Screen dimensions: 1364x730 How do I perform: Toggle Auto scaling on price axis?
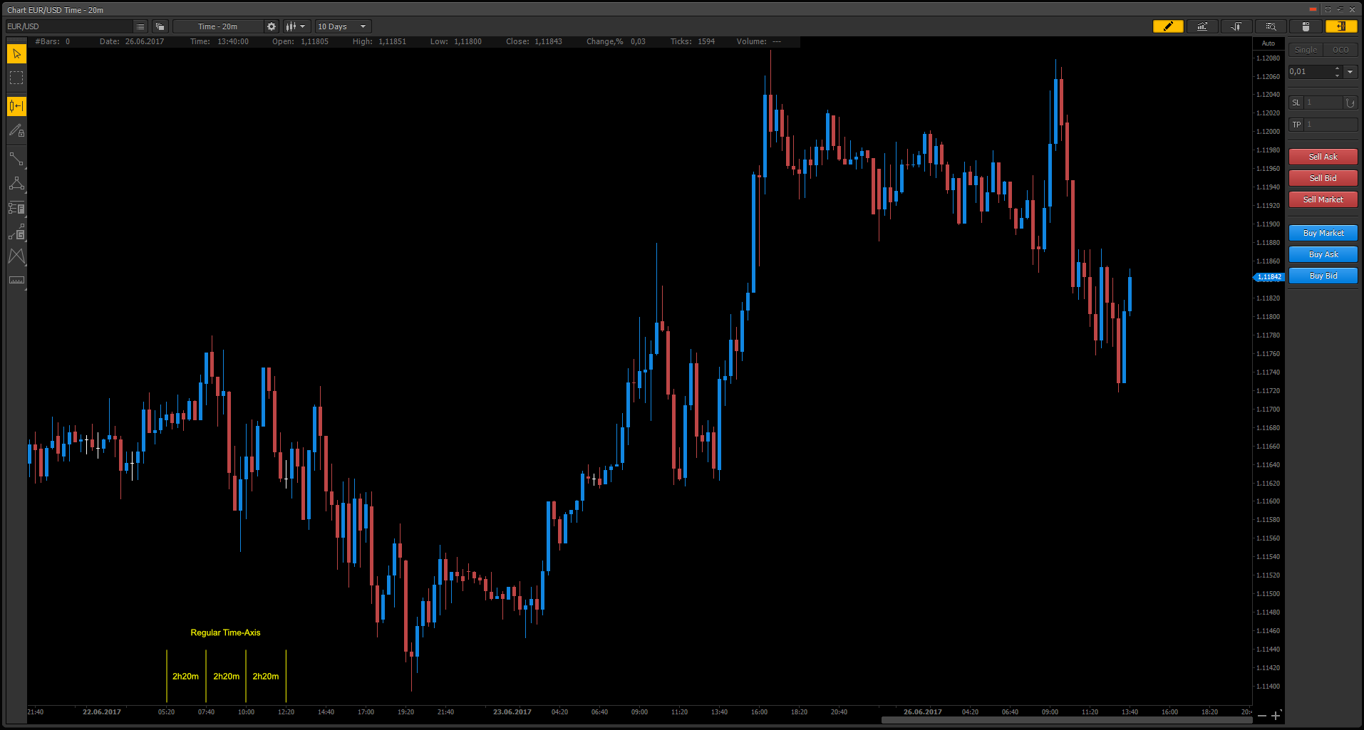coord(1269,43)
